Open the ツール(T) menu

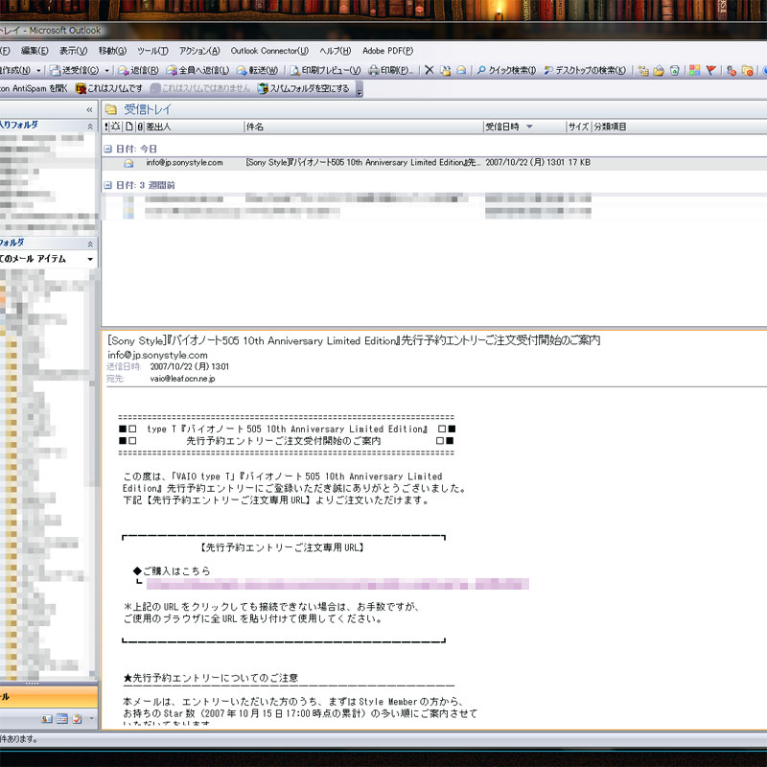[152, 51]
